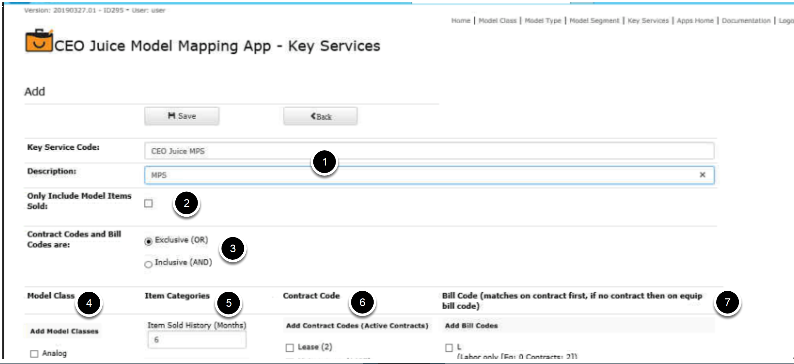Click the version and user info text

pyautogui.click(x=95, y=10)
